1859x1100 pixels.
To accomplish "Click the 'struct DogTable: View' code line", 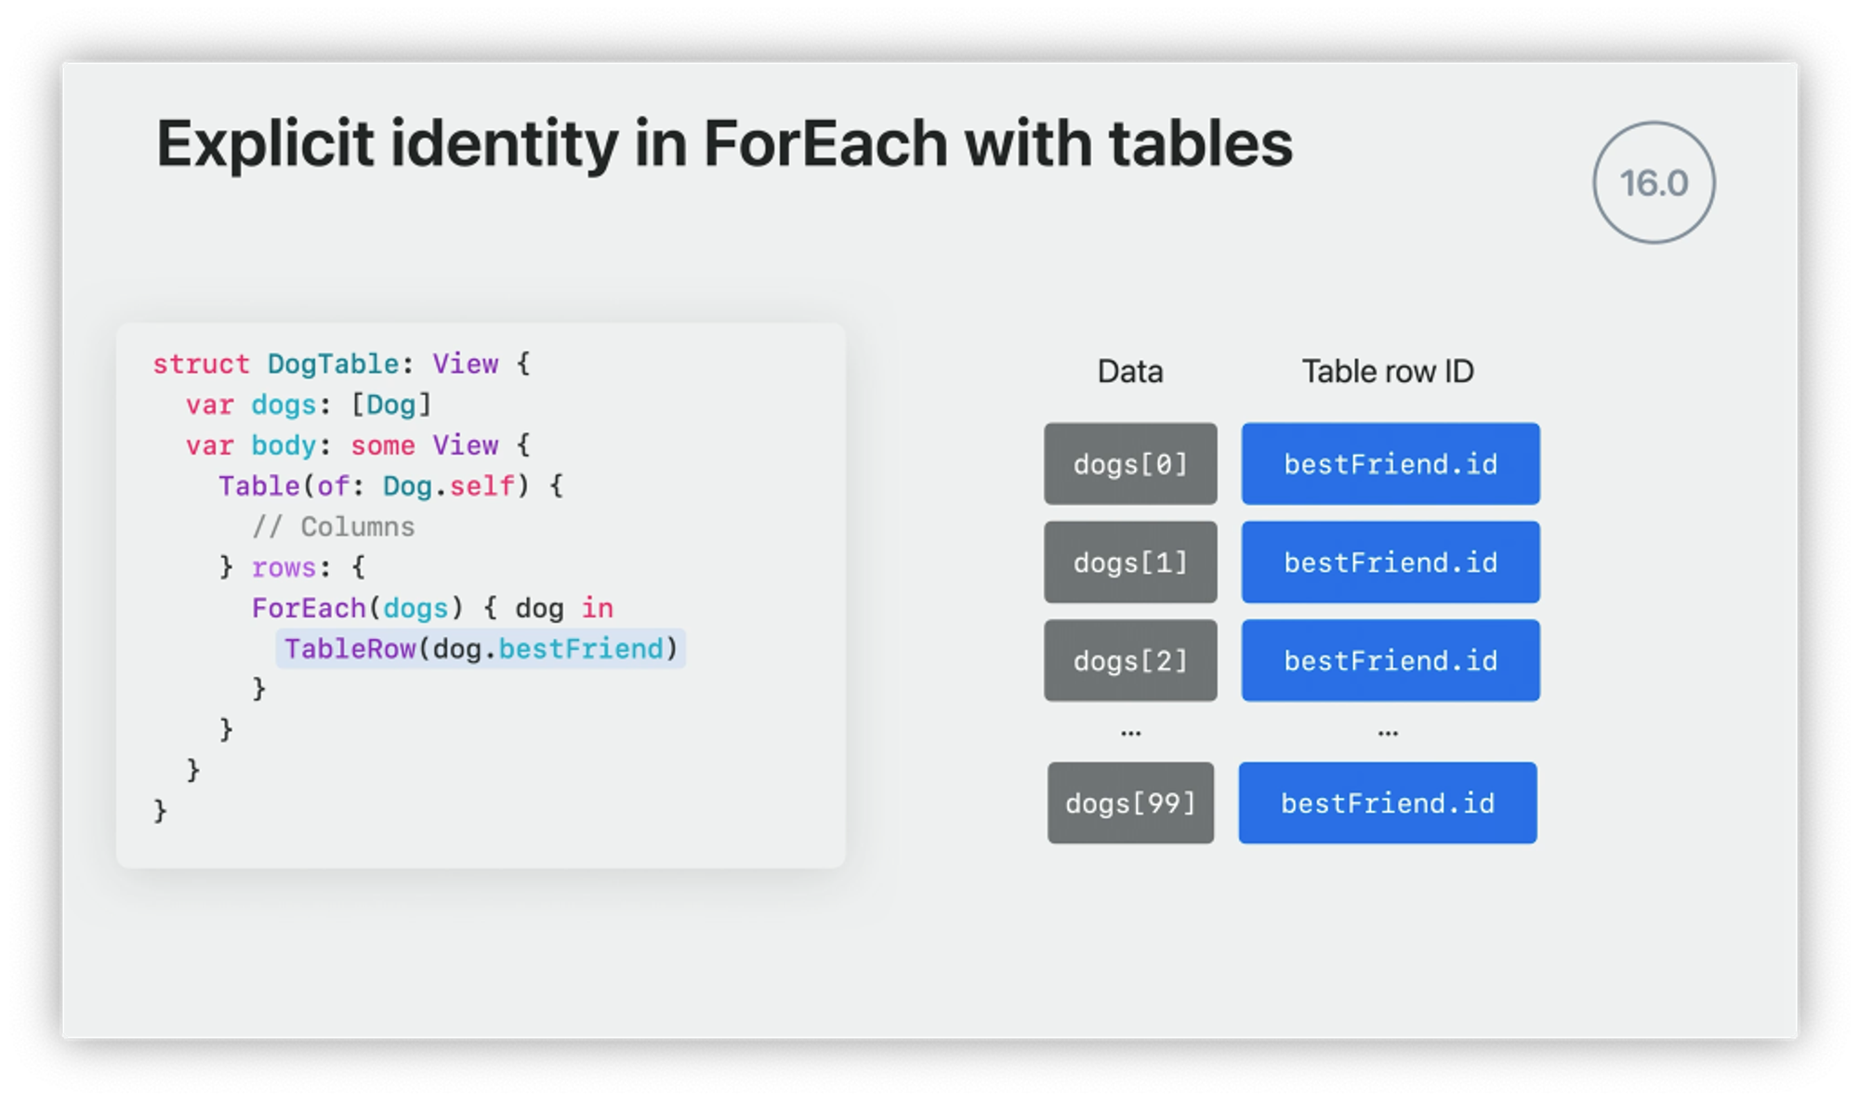I will tap(341, 364).
